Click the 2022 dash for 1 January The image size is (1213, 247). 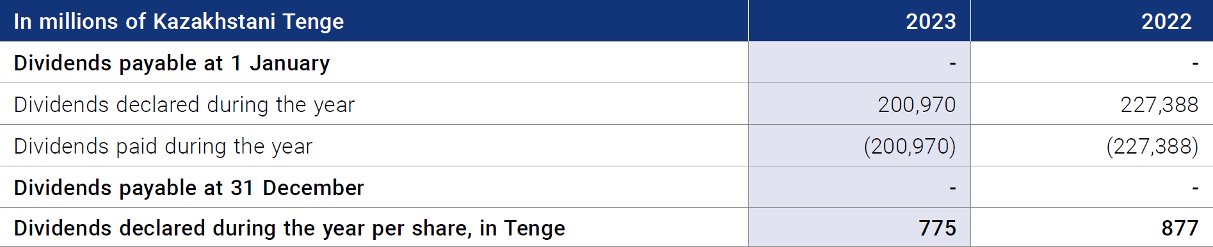tap(1195, 63)
